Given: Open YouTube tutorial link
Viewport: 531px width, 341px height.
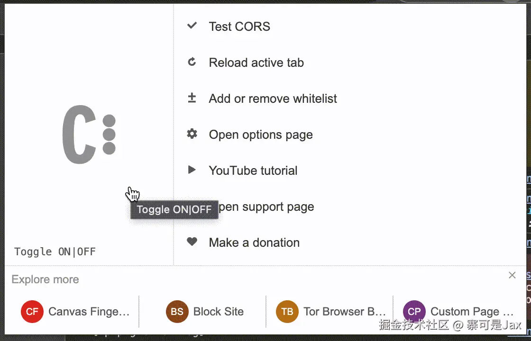Looking at the screenshot, I should coord(253,170).
